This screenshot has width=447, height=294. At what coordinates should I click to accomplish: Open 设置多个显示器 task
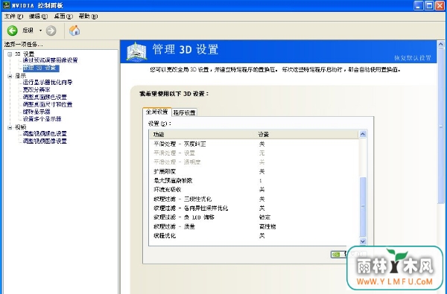(x=42, y=119)
